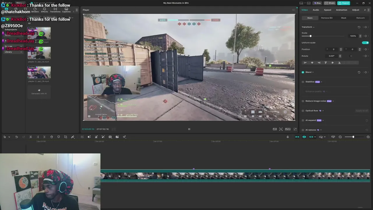Open the dropdown arrow next to linkage icon

315,137
